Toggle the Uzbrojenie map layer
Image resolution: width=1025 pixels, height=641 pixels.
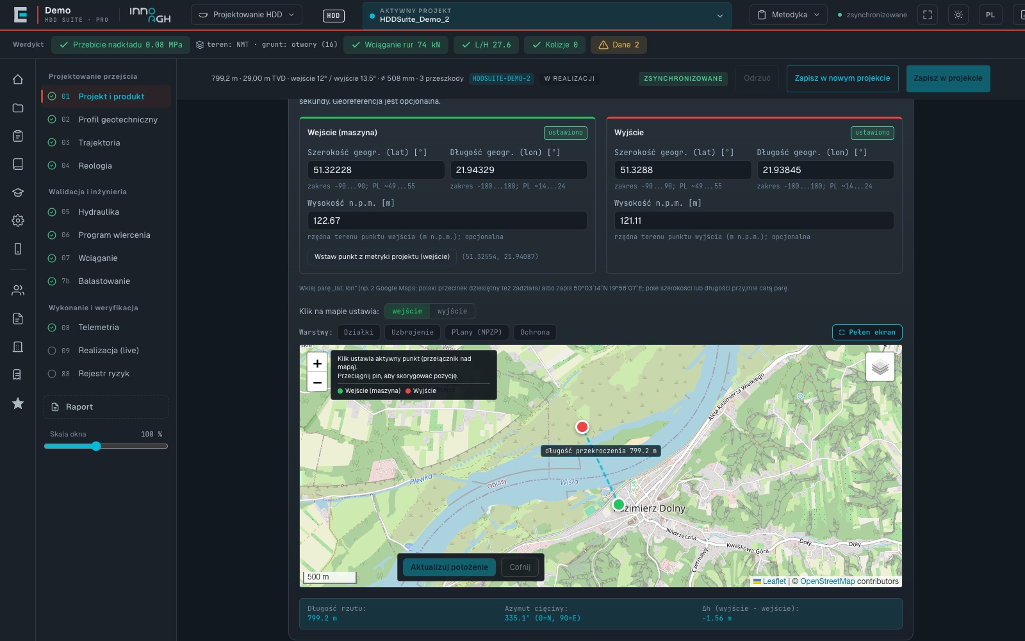(413, 332)
